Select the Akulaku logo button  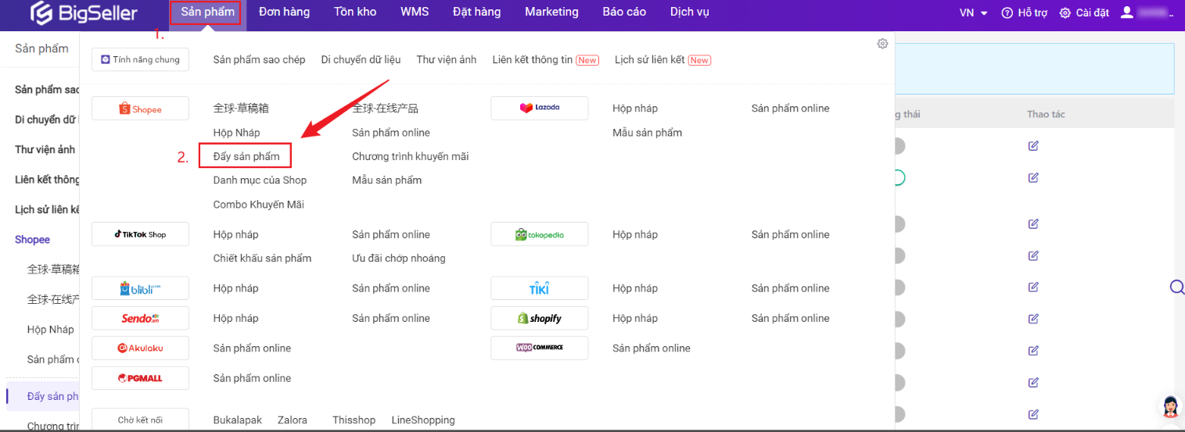[140, 348]
